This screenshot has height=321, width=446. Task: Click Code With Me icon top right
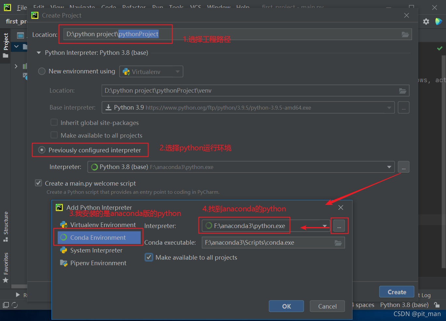(x=439, y=22)
